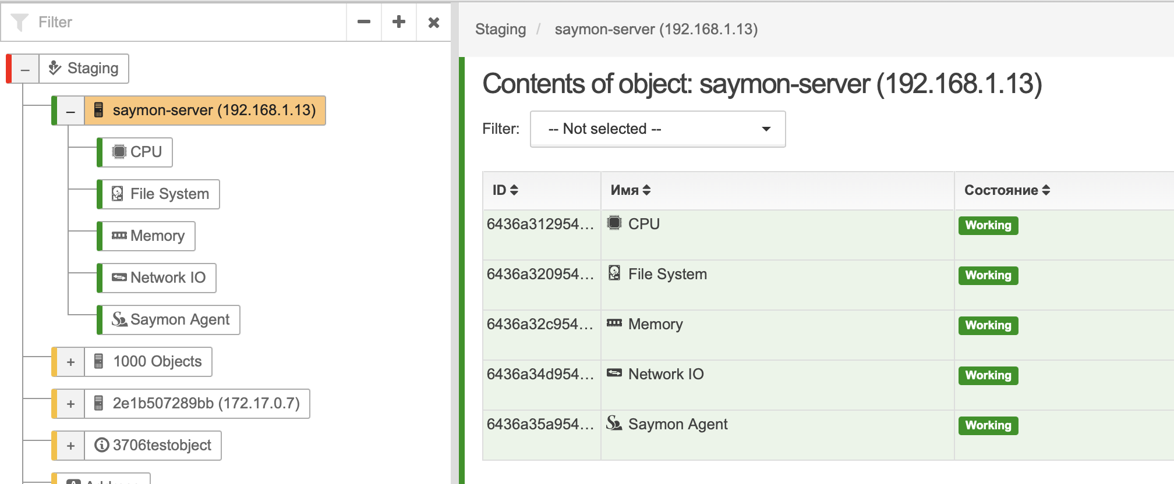Image resolution: width=1174 pixels, height=484 pixels.
Task: Select the File System tree item
Action: [x=161, y=194]
